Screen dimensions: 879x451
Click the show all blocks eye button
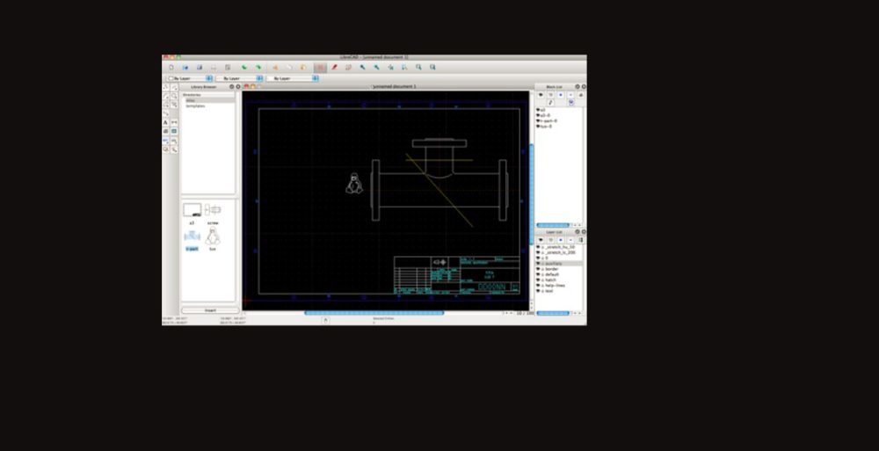[540, 94]
